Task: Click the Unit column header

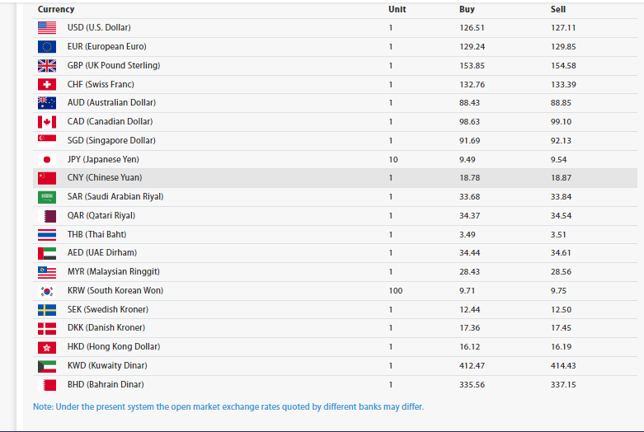Action: pyautogui.click(x=397, y=10)
